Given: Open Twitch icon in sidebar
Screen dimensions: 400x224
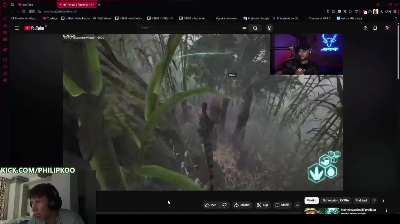Looking at the screenshot, I should tap(5, 49).
